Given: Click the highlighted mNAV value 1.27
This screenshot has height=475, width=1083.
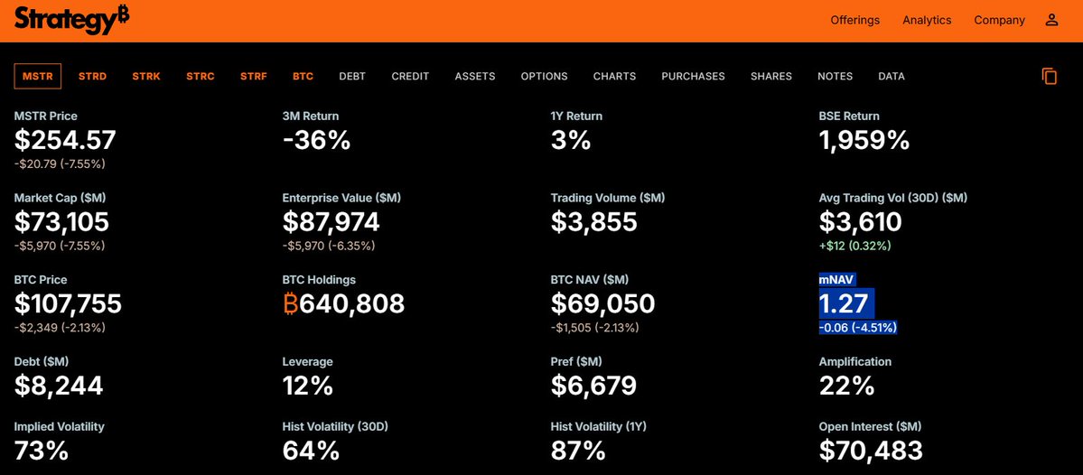Looking at the screenshot, I should (x=844, y=303).
